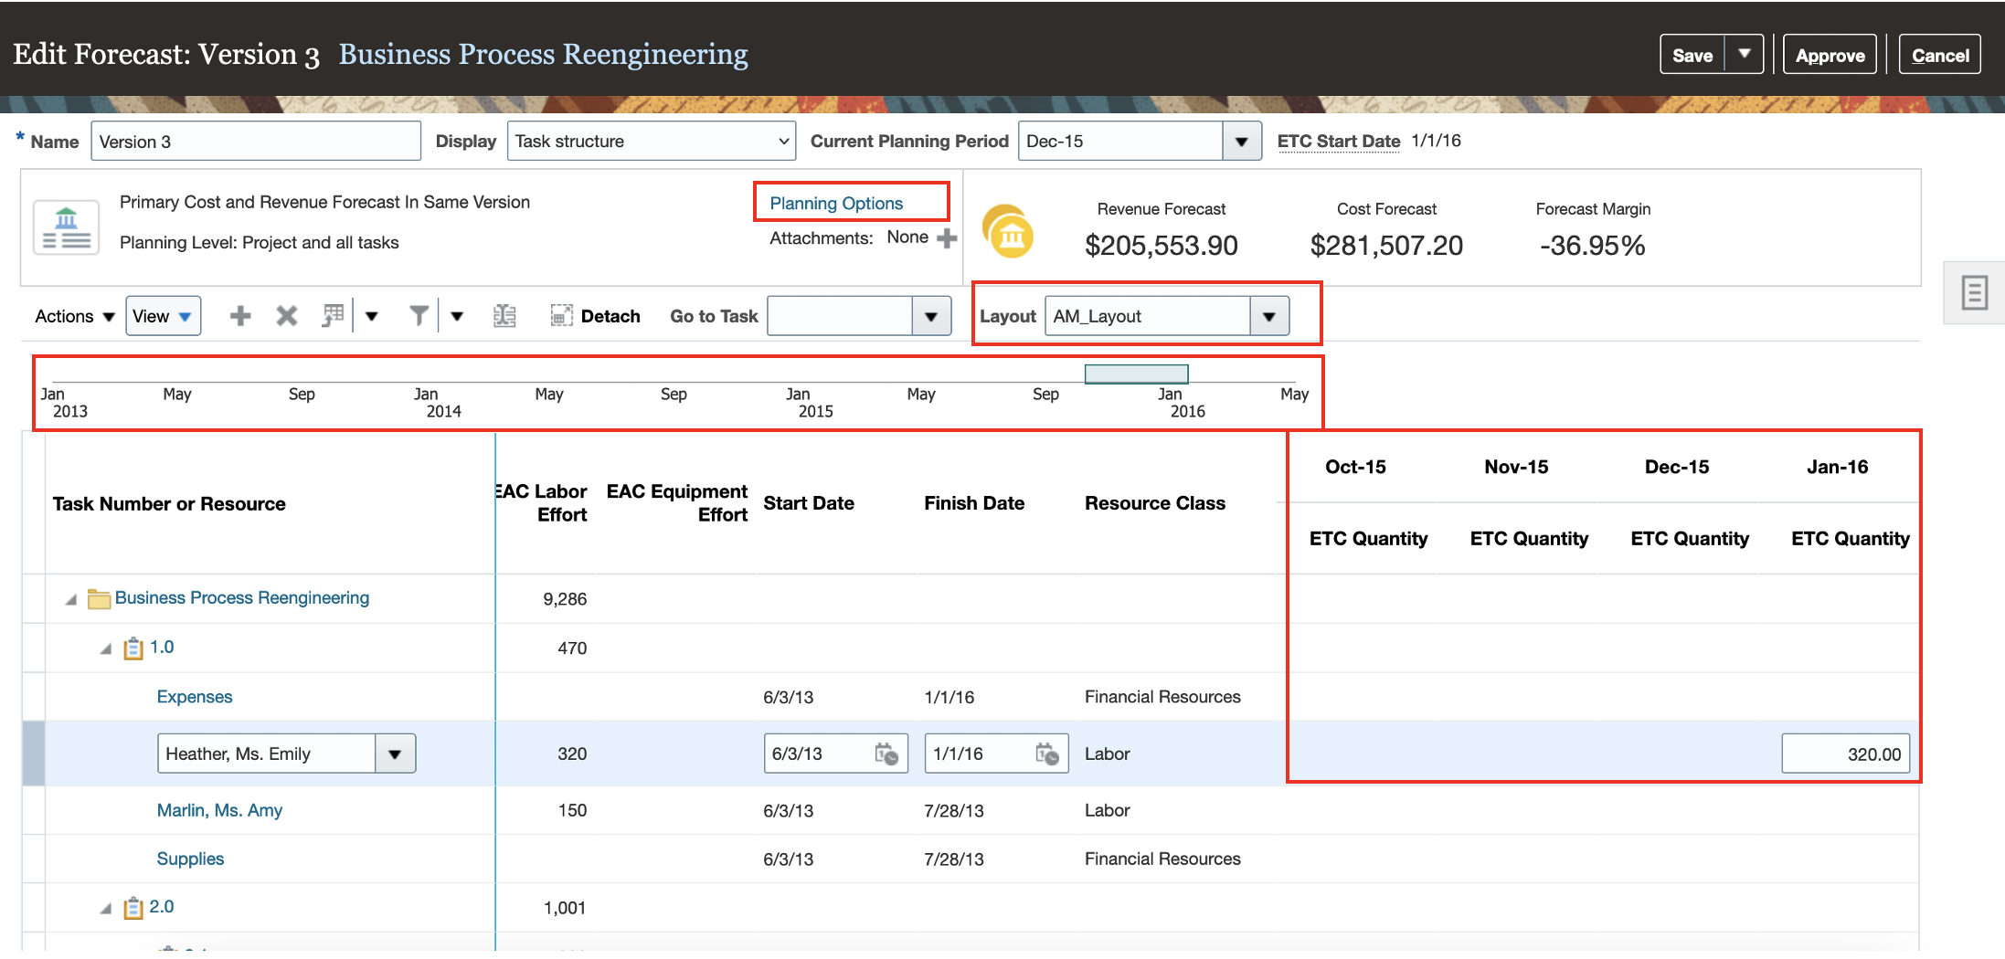This screenshot has height=959, width=2005.
Task: Open the Supplies resource link
Action: pos(190,859)
